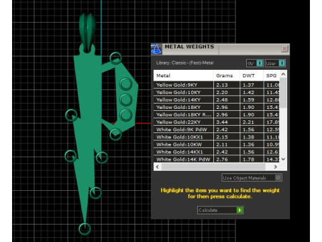Viewport: 322px width, 242px height.
Task: Select the Yellow Gold:10KY row
Action: pyautogui.click(x=217, y=92)
